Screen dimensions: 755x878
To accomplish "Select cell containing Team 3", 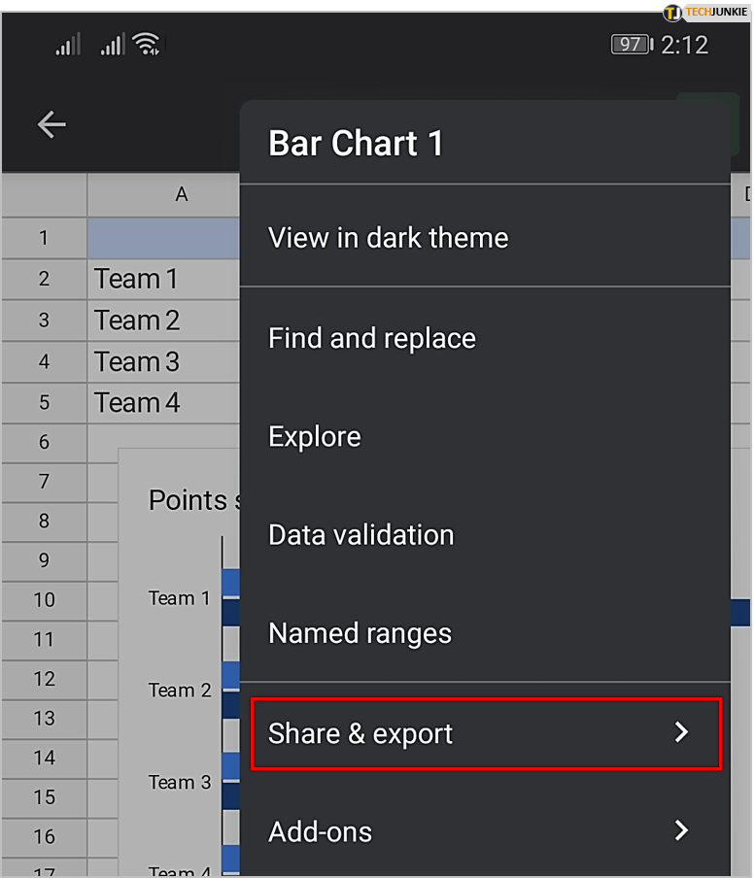I will click(x=137, y=362).
